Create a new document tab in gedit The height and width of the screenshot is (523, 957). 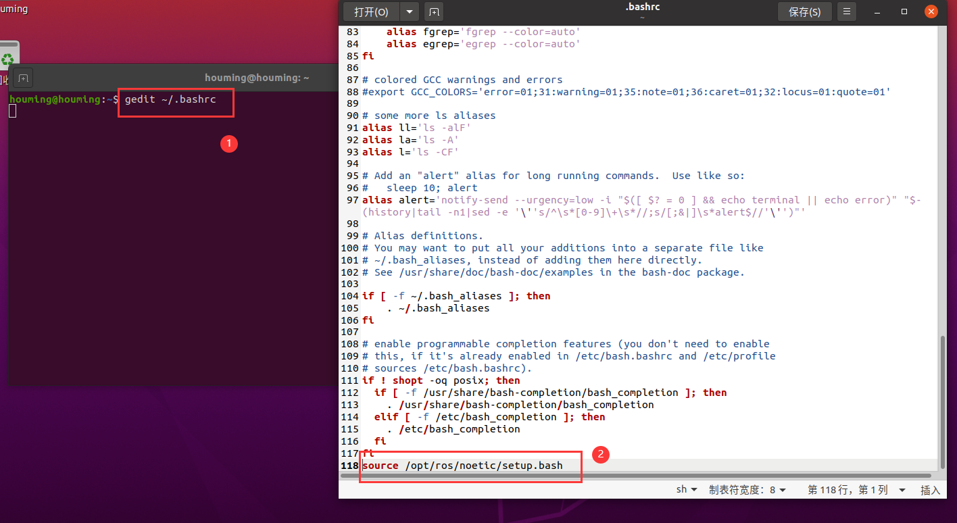click(434, 11)
